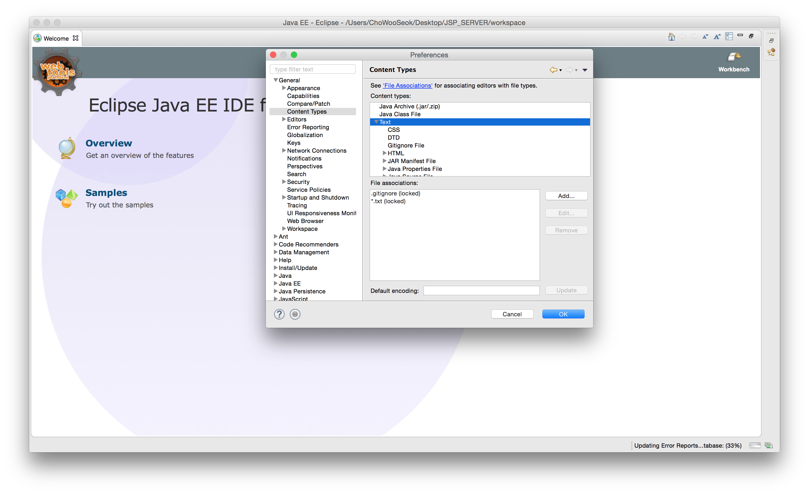Open the Java EE perspective icon
This screenshot has width=809, height=494.
pyautogui.click(x=771, y=52)
